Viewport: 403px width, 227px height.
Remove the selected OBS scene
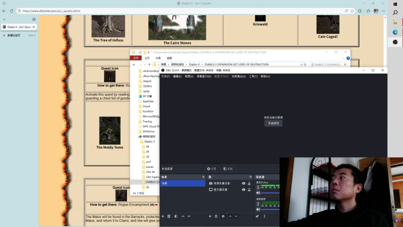point(169,216)
